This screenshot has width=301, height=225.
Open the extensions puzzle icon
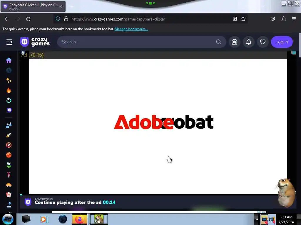(283, 19)
